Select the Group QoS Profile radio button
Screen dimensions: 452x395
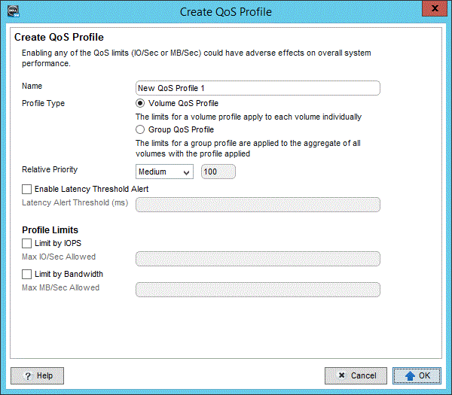point(140,129)
